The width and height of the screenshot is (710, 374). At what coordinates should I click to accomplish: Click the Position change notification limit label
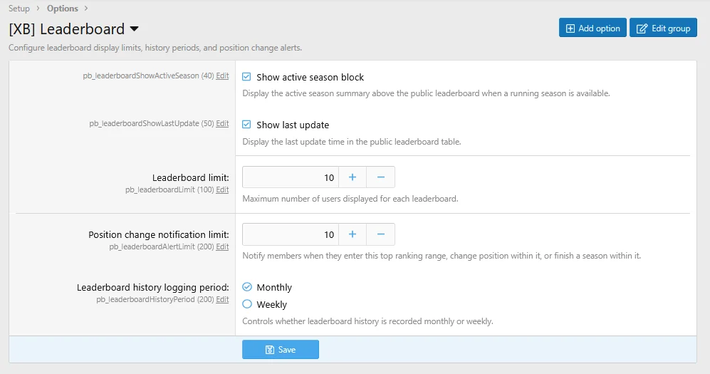[x=159, y=234]
